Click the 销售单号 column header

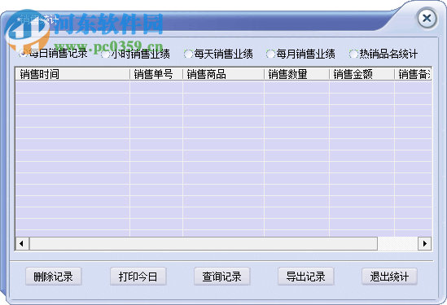pos(156,74)
